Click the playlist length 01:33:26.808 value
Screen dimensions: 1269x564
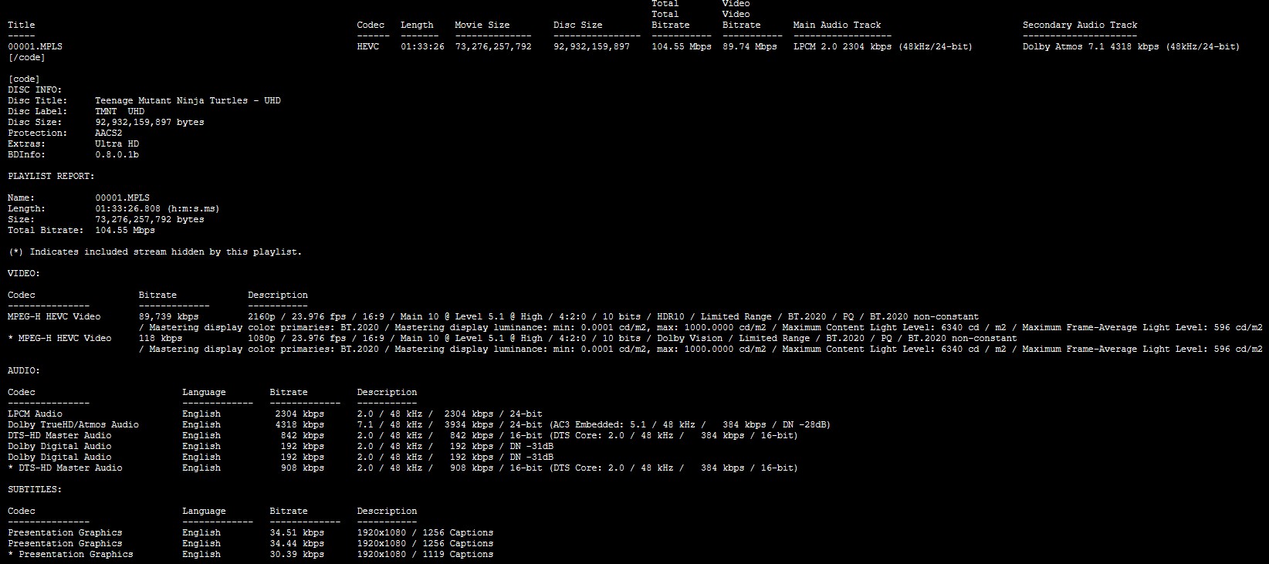tap(157, 208)
